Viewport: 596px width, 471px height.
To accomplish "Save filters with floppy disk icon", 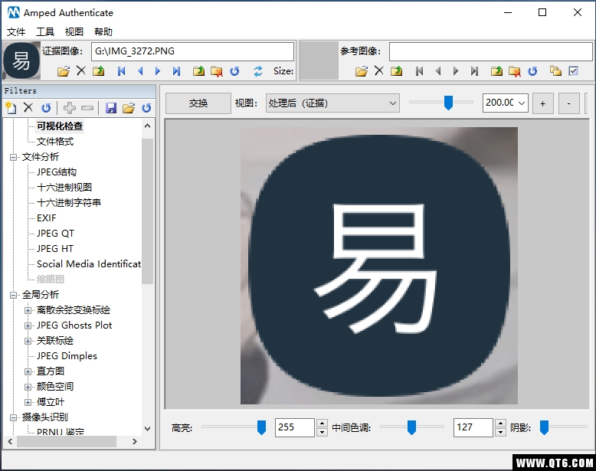I will pos(110,108).
